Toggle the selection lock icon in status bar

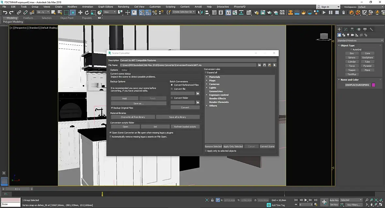pos(212,200)
